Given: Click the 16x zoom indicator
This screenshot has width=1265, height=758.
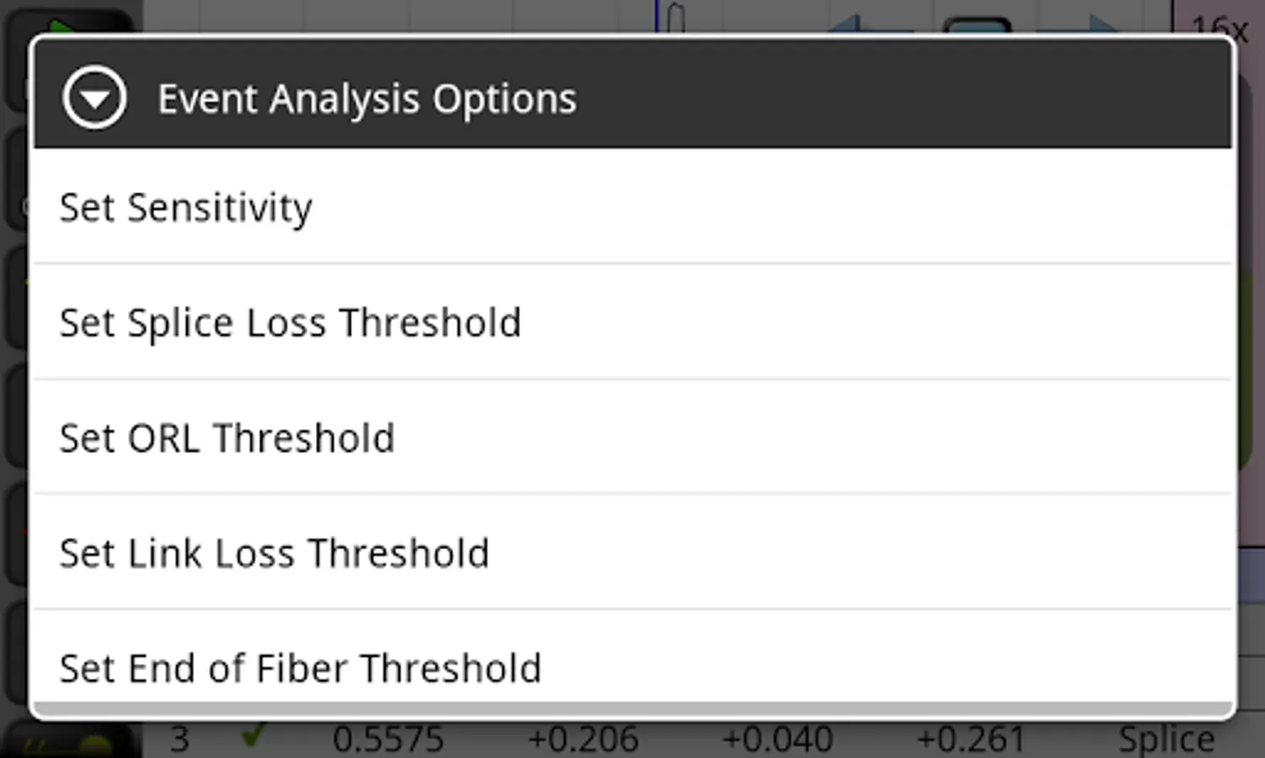Looking at the screenshot, I should pyautogui.click(x=1219, y=25).
